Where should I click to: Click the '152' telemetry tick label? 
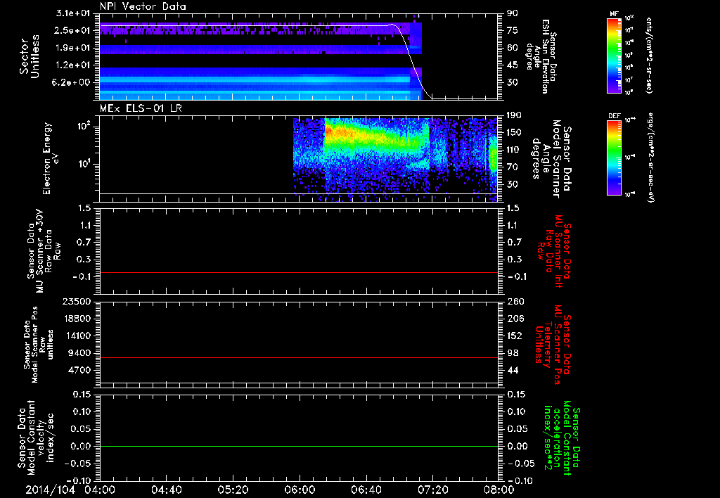point(515,336)
